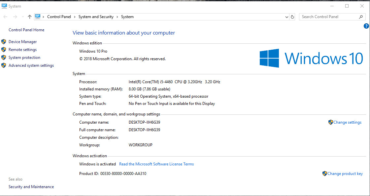Viewport: 370px width, 196px height.
Task: Click the search magnifier icon
Action: pyautogui.click(x=360, y=17)
